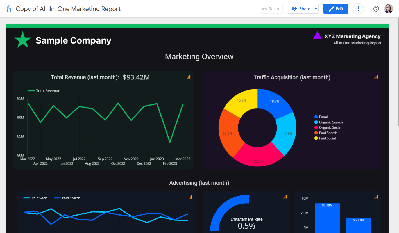This screenshot has height=233, width=399.
Task: Click Google Analytics icon on the bar chart
Action: [x=376, y=197]
